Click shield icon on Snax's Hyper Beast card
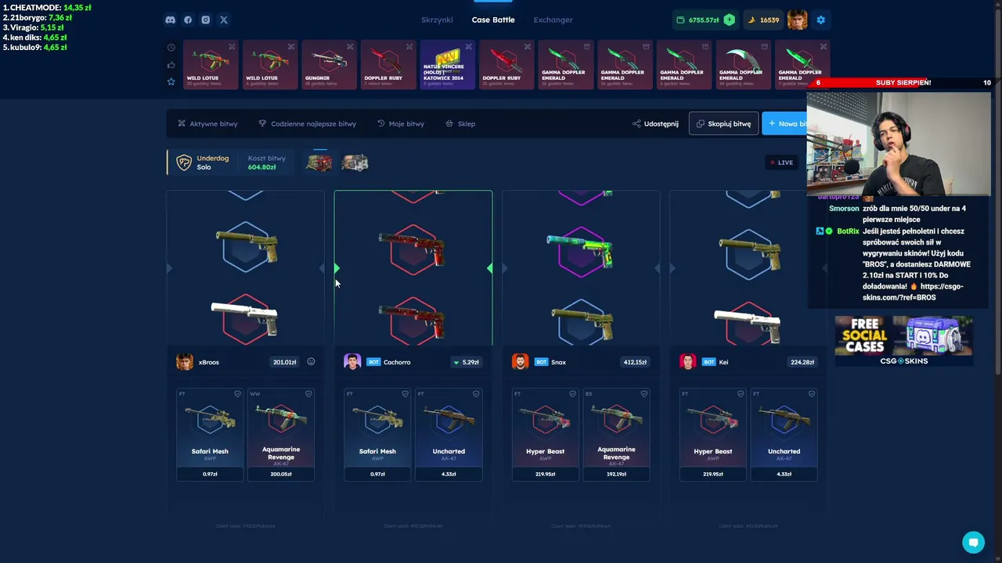 (573, 394)
